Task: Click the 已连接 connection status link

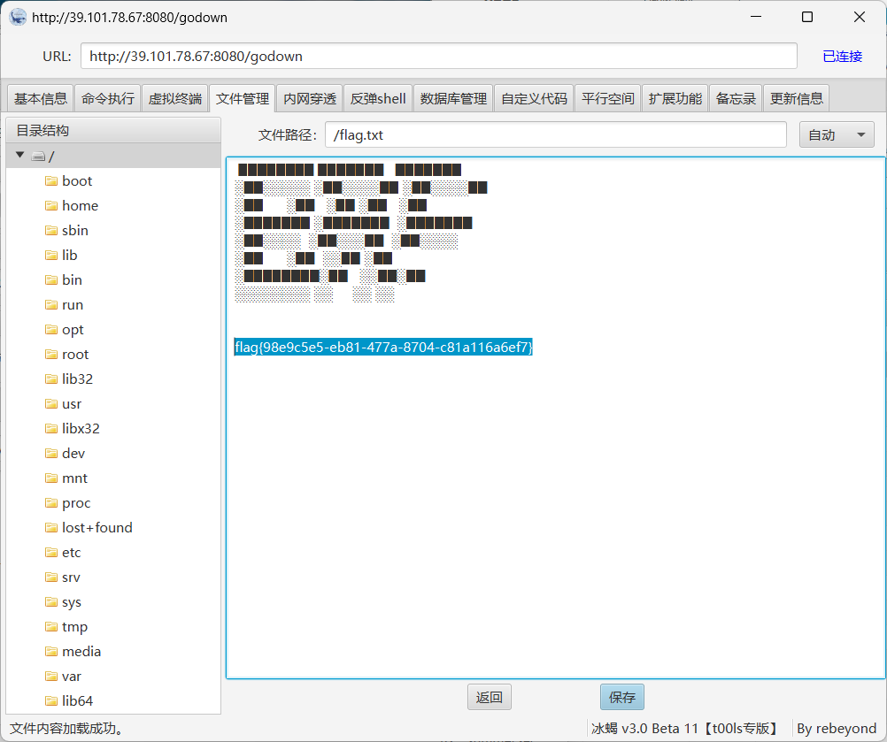Action: click(841, 56)
